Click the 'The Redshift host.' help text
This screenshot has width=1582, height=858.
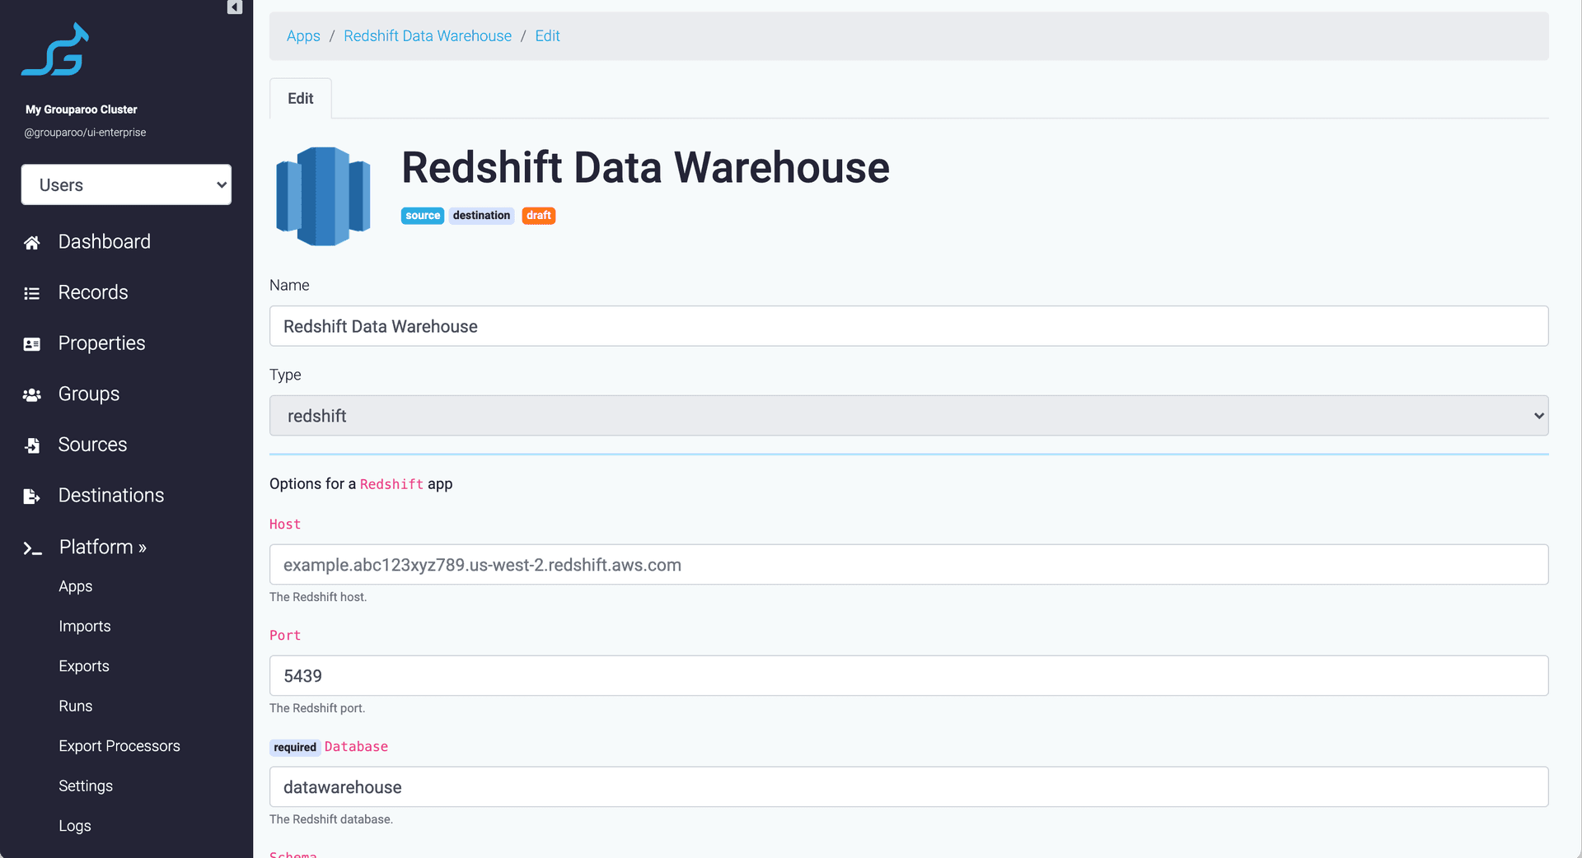click(318, 597)
